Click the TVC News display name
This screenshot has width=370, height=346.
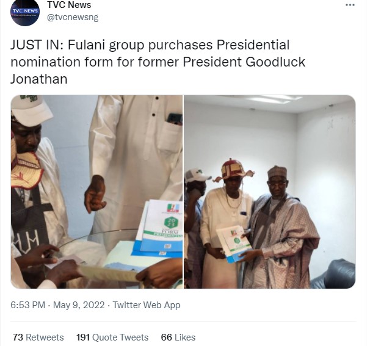pos(69,5)
